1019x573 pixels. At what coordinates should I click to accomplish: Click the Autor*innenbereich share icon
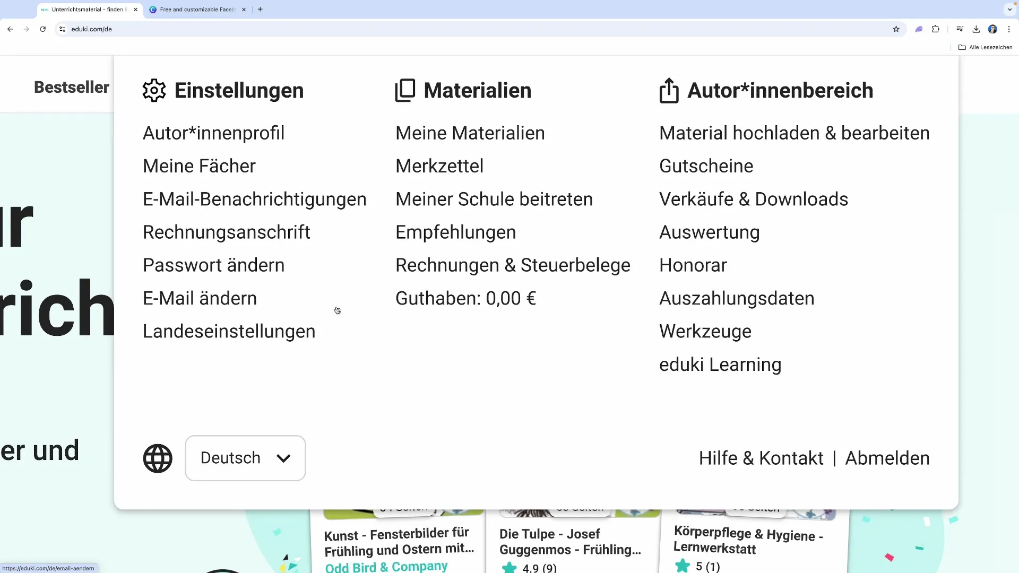[669, 90]
